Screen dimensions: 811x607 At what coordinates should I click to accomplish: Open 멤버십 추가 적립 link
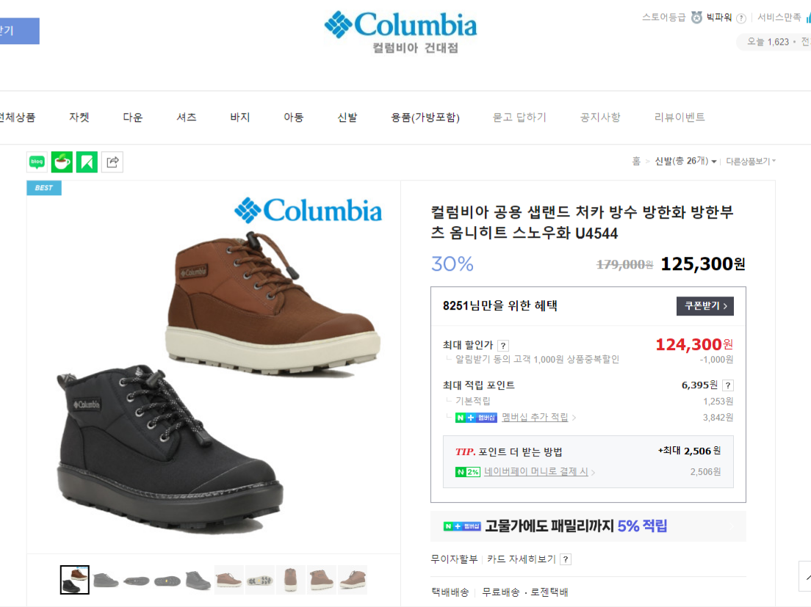point(535,418)
